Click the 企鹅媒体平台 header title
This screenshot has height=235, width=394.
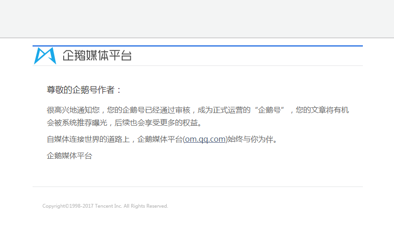coord(97,56)
